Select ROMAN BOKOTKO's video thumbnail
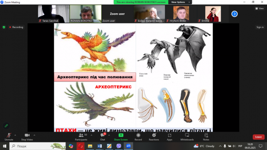Image resolution: width=267 pixels, height=150 pixels. click(86, 14)
